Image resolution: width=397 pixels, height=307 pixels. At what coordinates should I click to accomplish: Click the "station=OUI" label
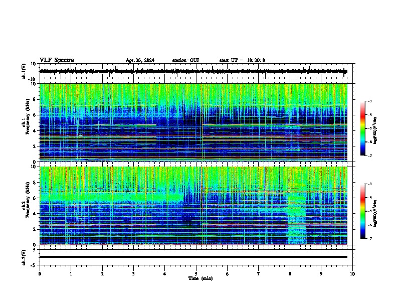[x=185, y=60]
